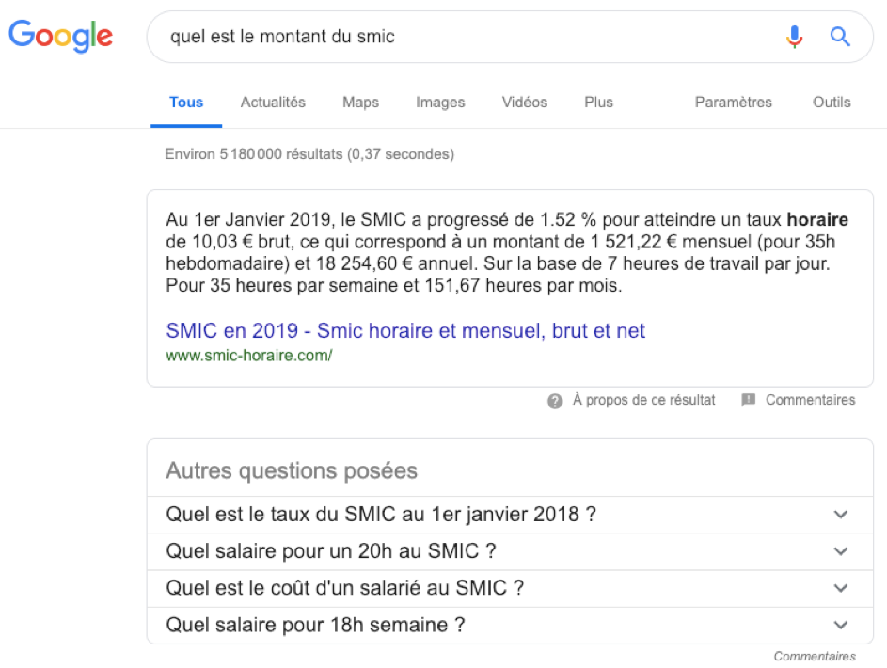887x668 pixels.
Task: Expand 'Quel est le taux du SMIC au 1er janvier 2018' question
Action: (510, 515)
